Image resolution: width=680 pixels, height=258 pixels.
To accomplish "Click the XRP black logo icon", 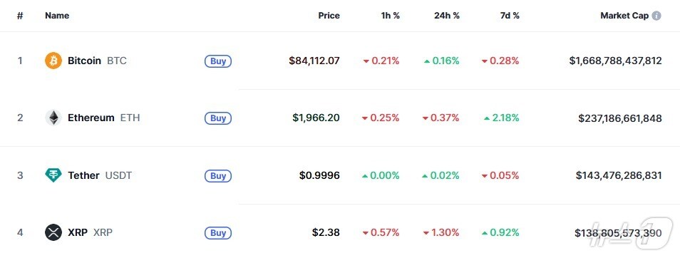I will click(53, 232).
